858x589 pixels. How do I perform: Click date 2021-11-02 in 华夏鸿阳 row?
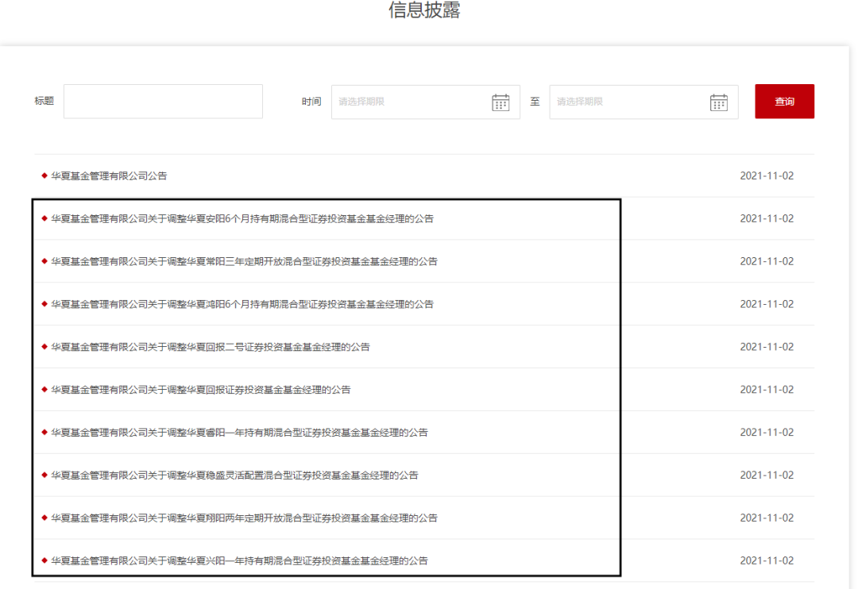click(767, 304)
